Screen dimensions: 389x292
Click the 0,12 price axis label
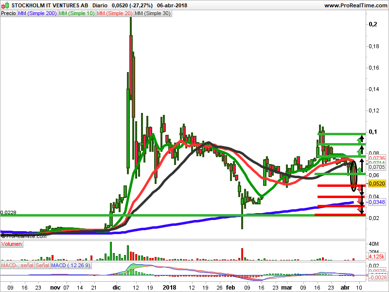pos(374,110)
